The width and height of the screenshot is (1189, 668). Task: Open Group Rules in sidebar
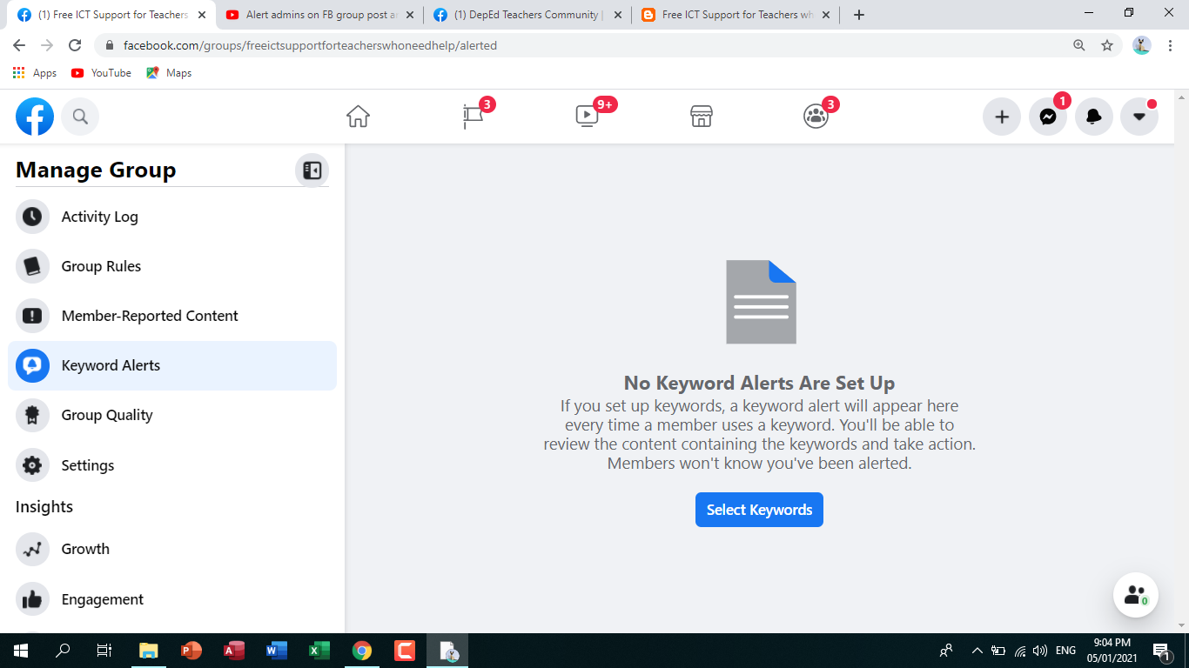tap(172, 266)
